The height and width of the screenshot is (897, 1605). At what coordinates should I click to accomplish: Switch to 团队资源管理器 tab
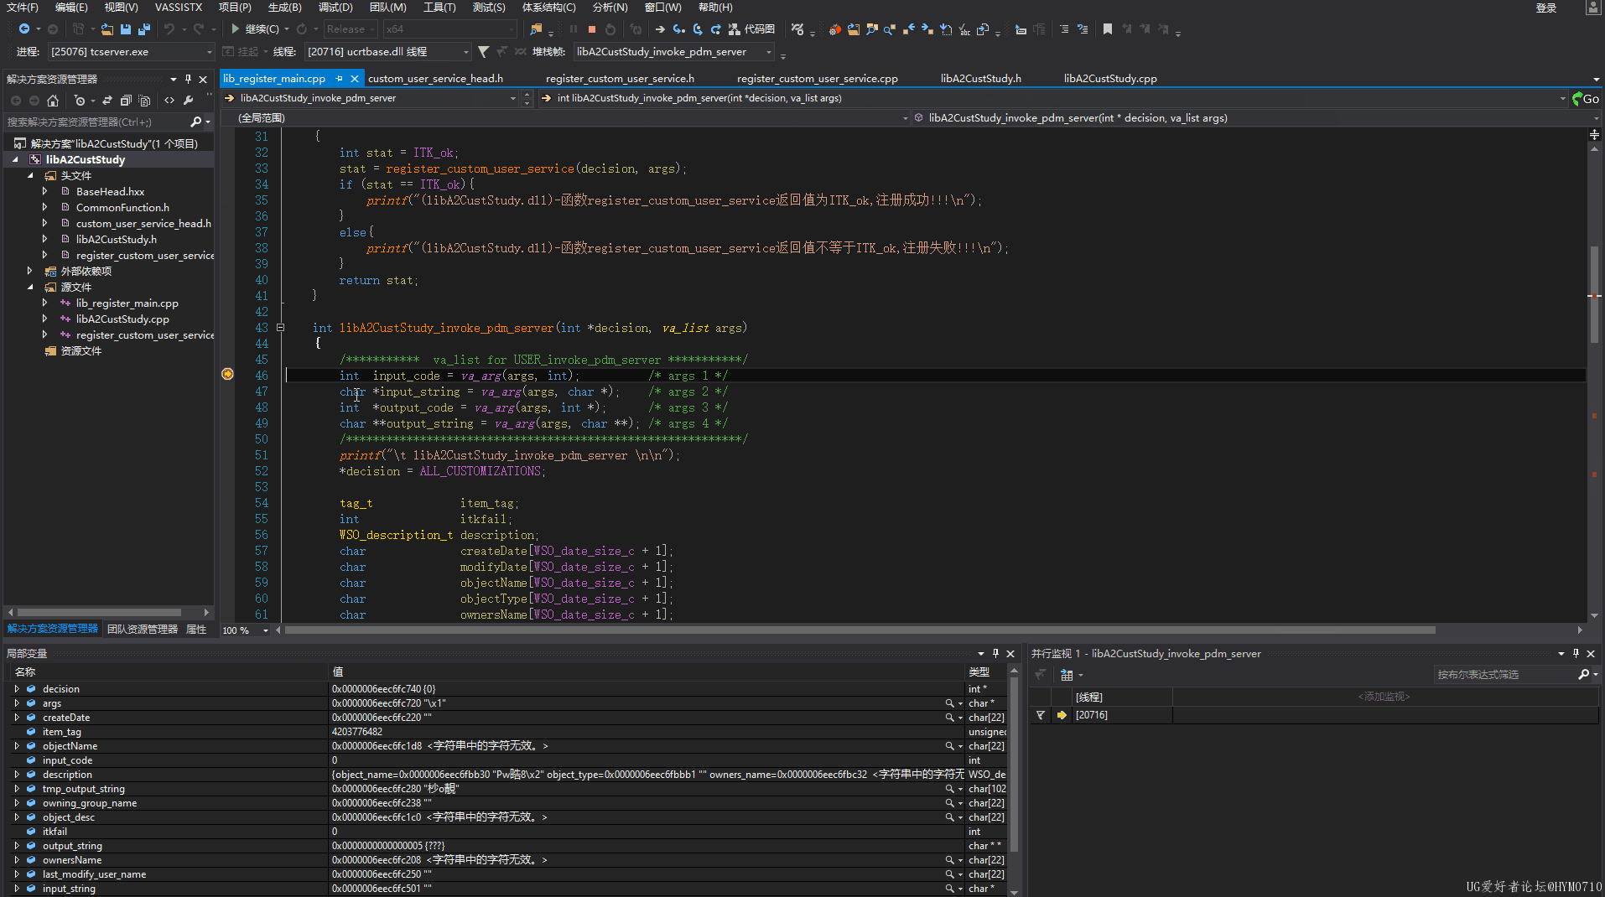pos(143,630)
